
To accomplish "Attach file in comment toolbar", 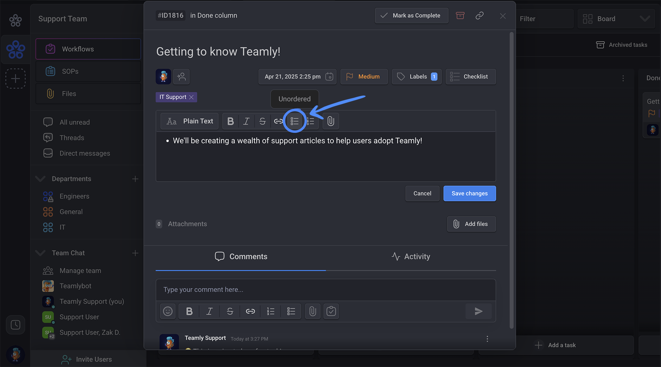I will [x=313, y=311].
